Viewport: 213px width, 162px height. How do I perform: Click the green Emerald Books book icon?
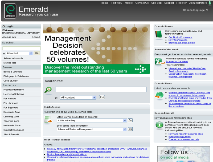coord(158,35)
